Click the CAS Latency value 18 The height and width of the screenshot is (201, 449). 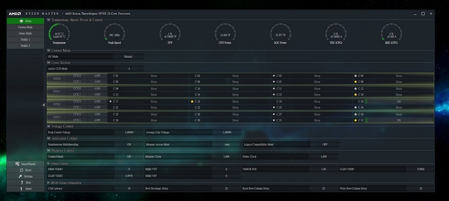129,188
